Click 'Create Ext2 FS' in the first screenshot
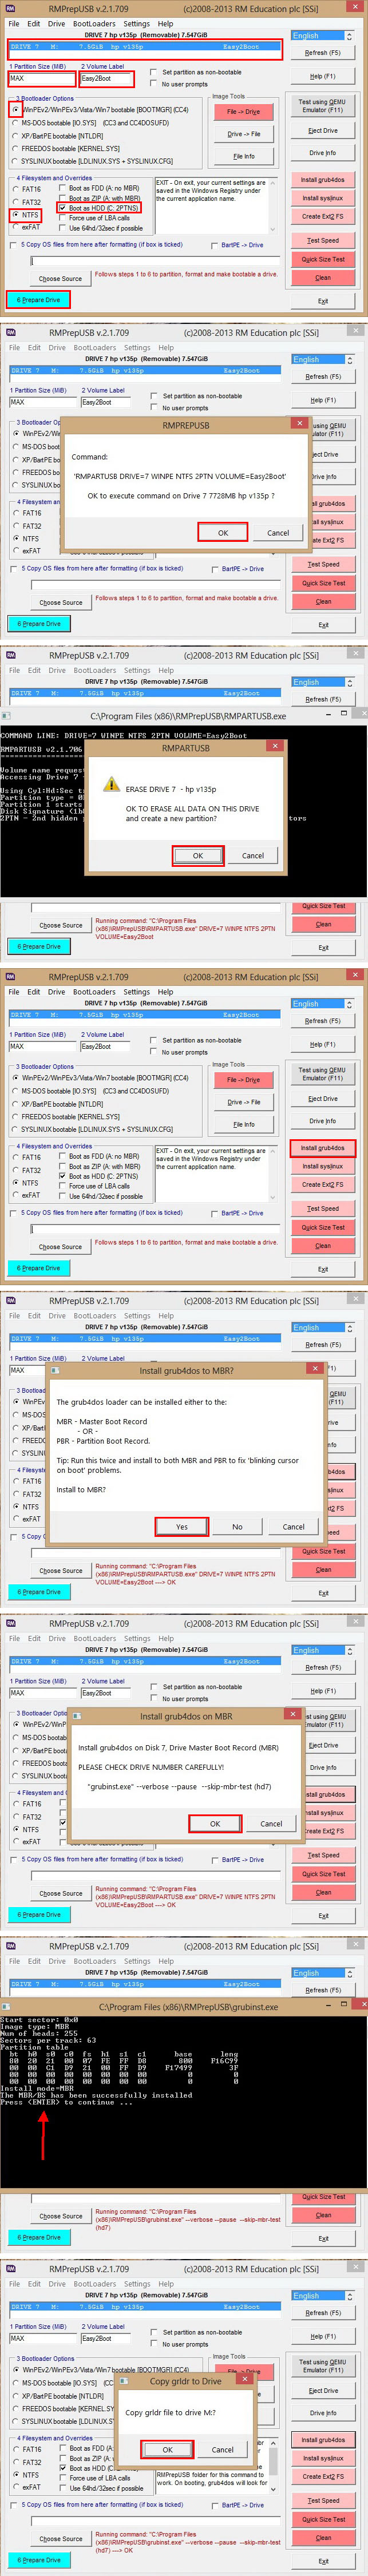368x2576 pixels. point(322,216)
